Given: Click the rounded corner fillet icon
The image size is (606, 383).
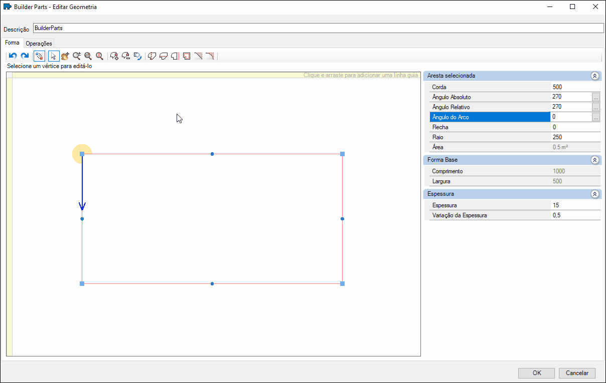Looking at the screenshot, I should pos(210,56).
